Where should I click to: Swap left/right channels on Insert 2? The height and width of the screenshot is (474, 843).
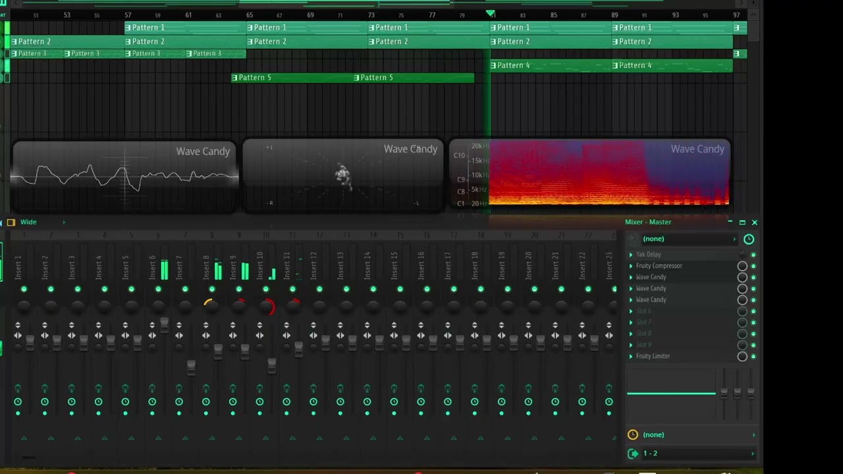coord(45,336)
